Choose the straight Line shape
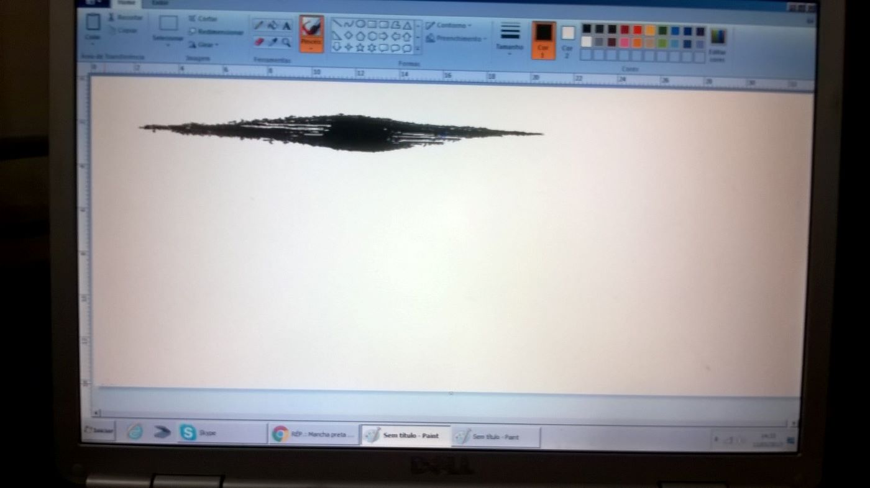The height and width of the screenshot is (488, 870). pyautogui.click(x=337, y=24)
